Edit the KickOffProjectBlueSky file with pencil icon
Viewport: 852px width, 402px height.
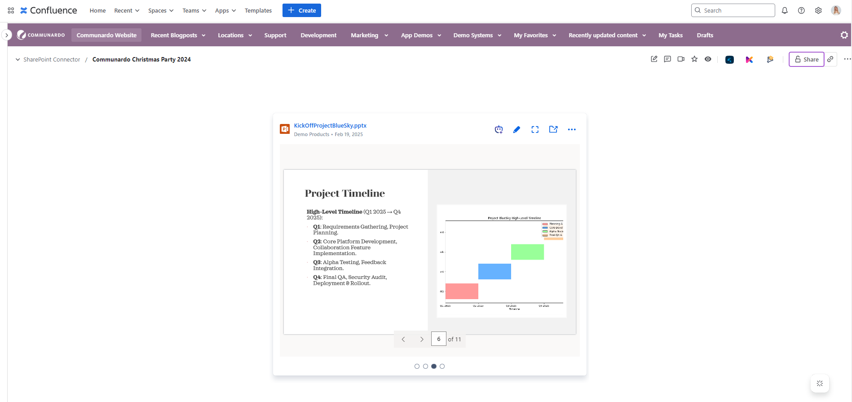point(516,129)
